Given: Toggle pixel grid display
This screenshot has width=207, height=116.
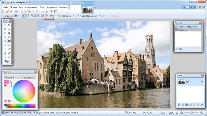Looking at the screenshot, I should pyautogui.click(x=51, y=12).
